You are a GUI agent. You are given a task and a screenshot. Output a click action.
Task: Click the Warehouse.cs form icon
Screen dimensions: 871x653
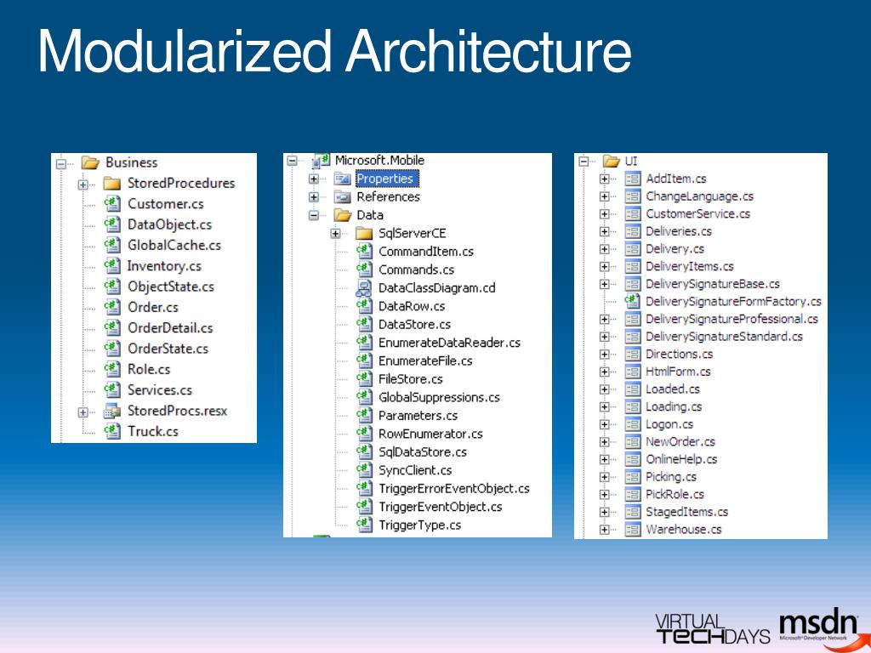(633, 530)
